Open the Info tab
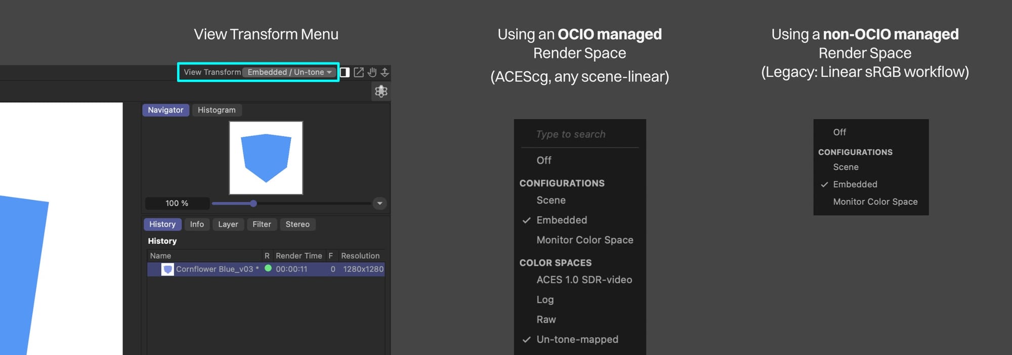This screenshot has width=1012, height=355. click(197, 224)
